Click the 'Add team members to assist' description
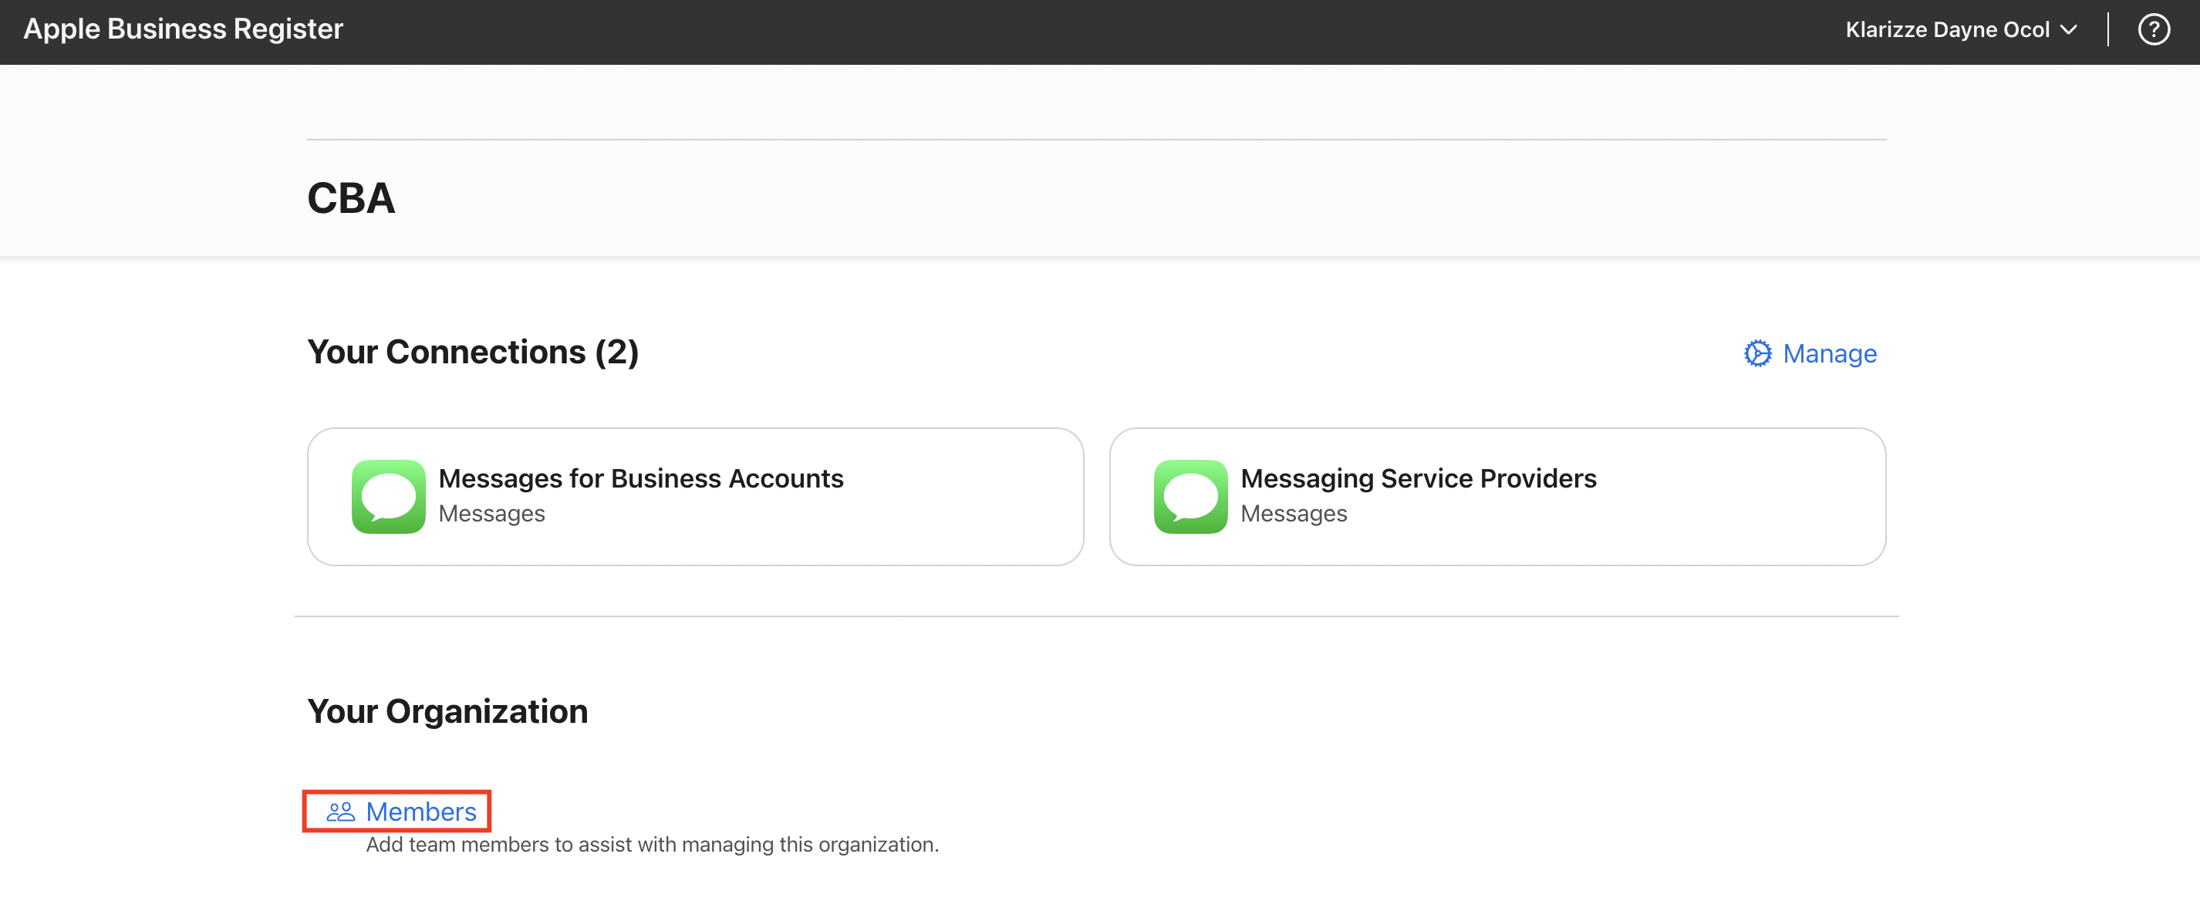 (653, 844)
